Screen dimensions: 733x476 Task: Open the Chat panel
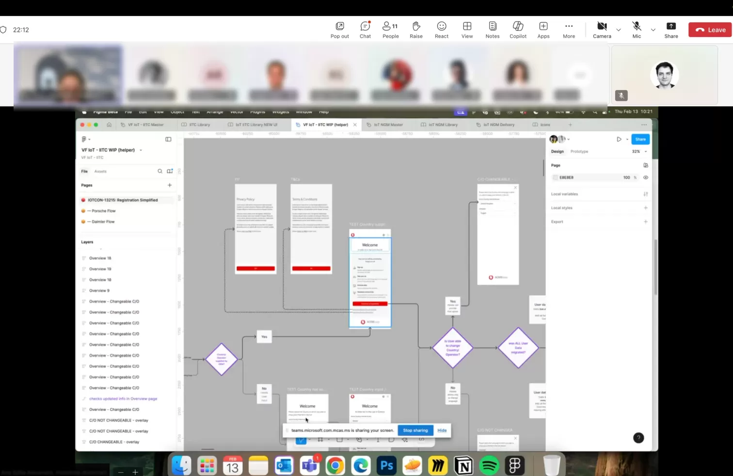(x=365, y=30)
